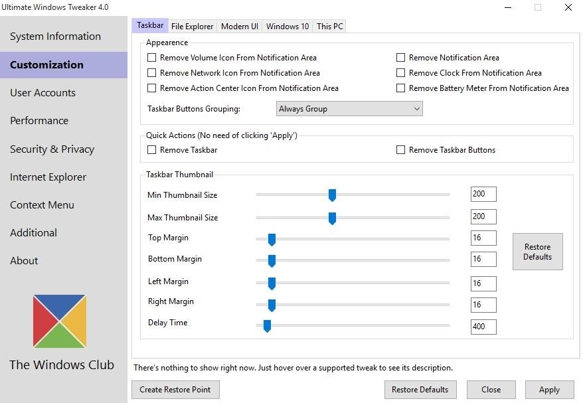Open the This PC tab
This screenshot has height=403, width=583.
pyautogui.click(x=329, y=27)
